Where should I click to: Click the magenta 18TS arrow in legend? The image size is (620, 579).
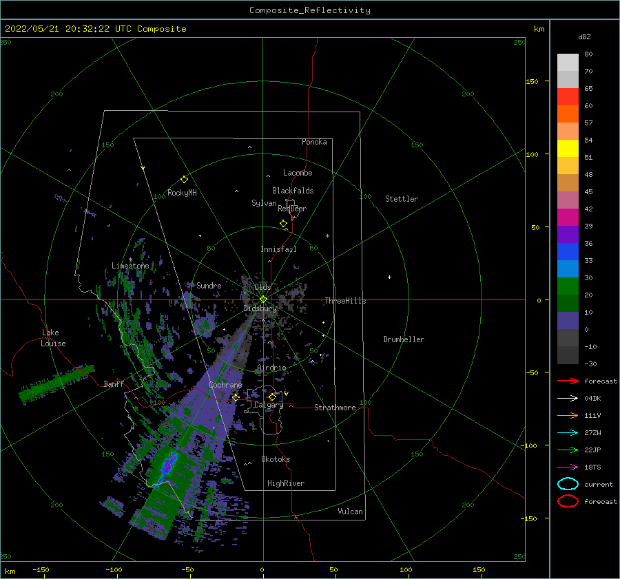568,467
